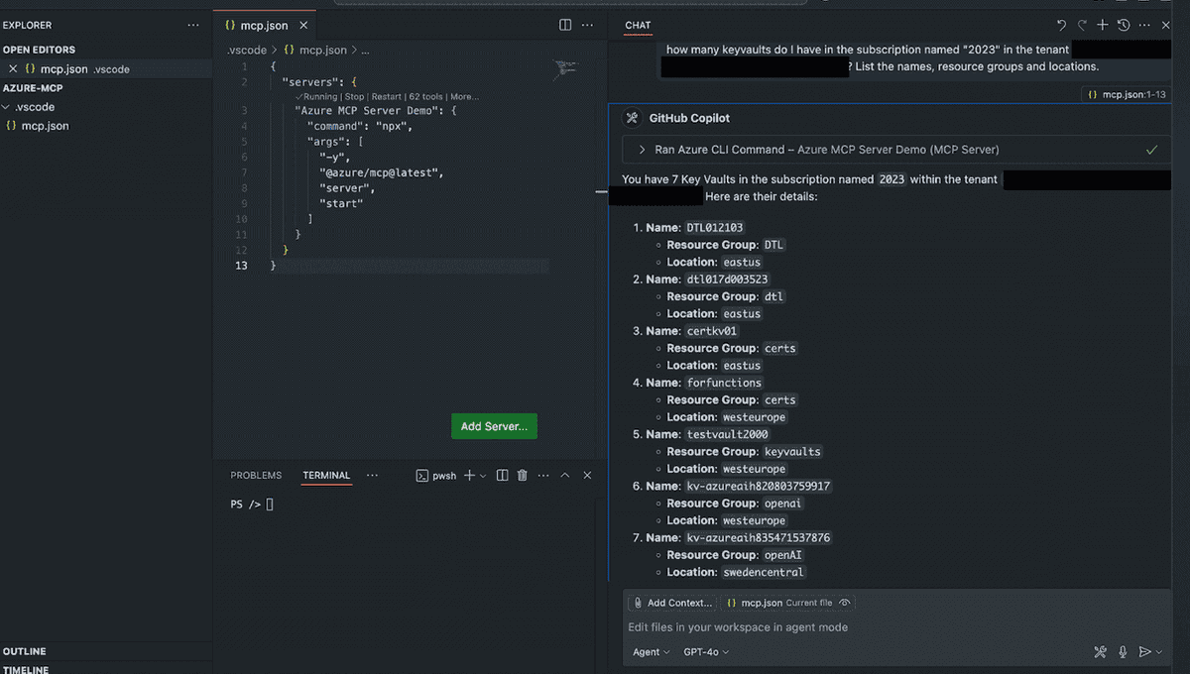Close mcp.json in Open Editors list

pos(13,69)
